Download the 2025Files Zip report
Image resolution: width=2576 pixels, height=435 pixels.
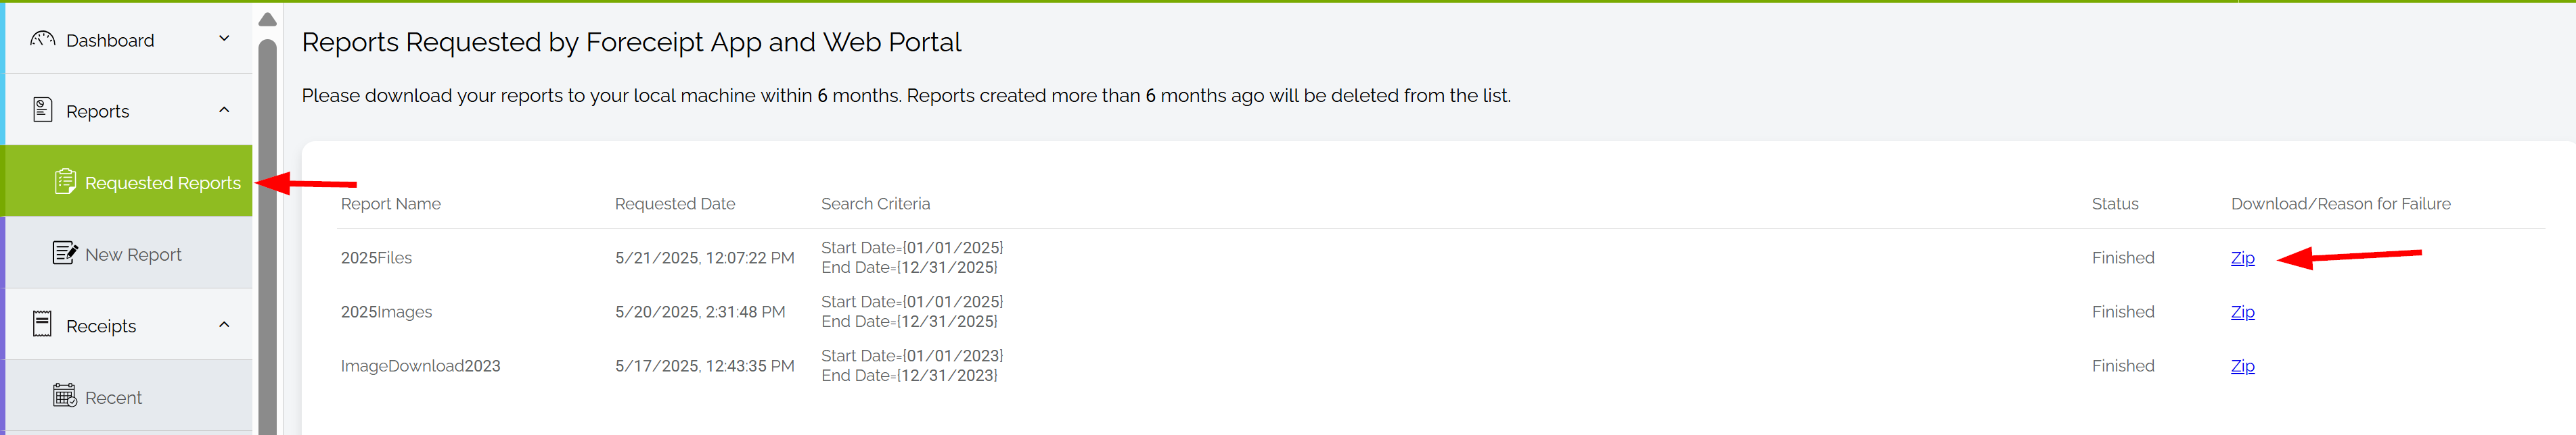coord(2242,259)
